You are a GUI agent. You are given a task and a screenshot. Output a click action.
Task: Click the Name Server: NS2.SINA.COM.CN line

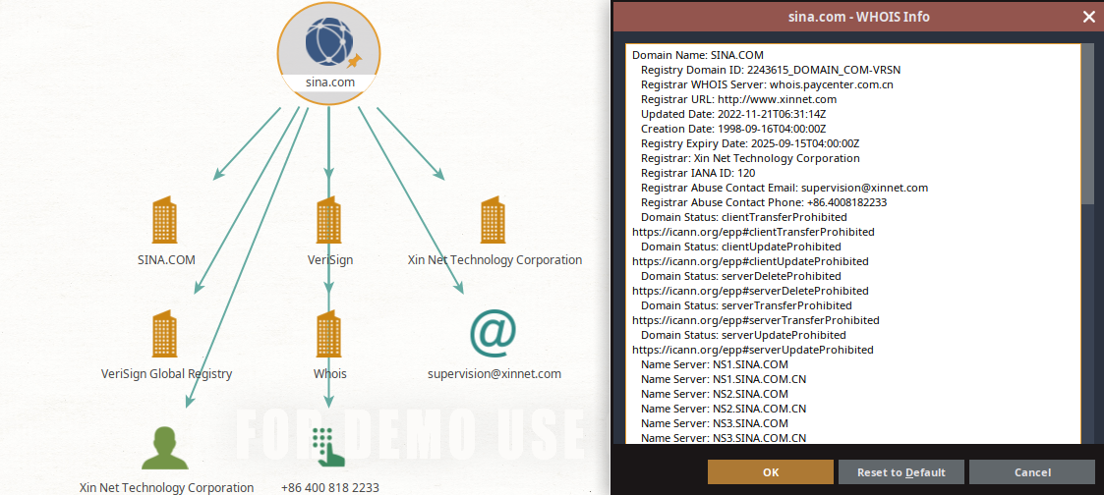point(724,409)
